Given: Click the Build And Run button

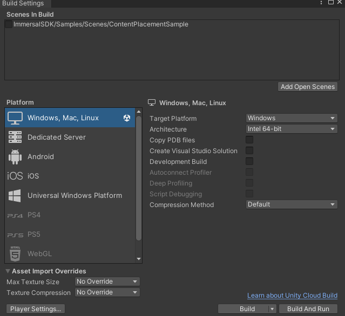Looking at the screenshot, I should 308,309.
